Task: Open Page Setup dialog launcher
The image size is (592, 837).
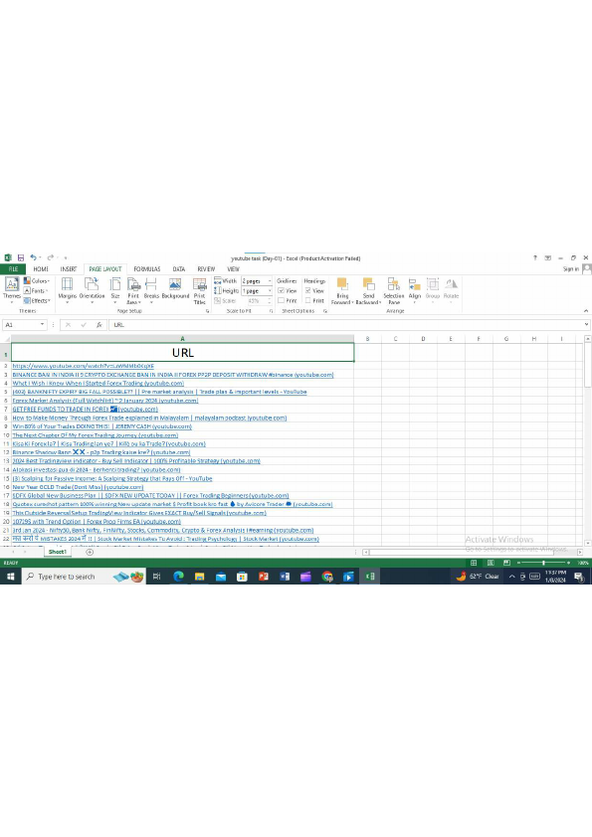Action: [x=207, y=311]
